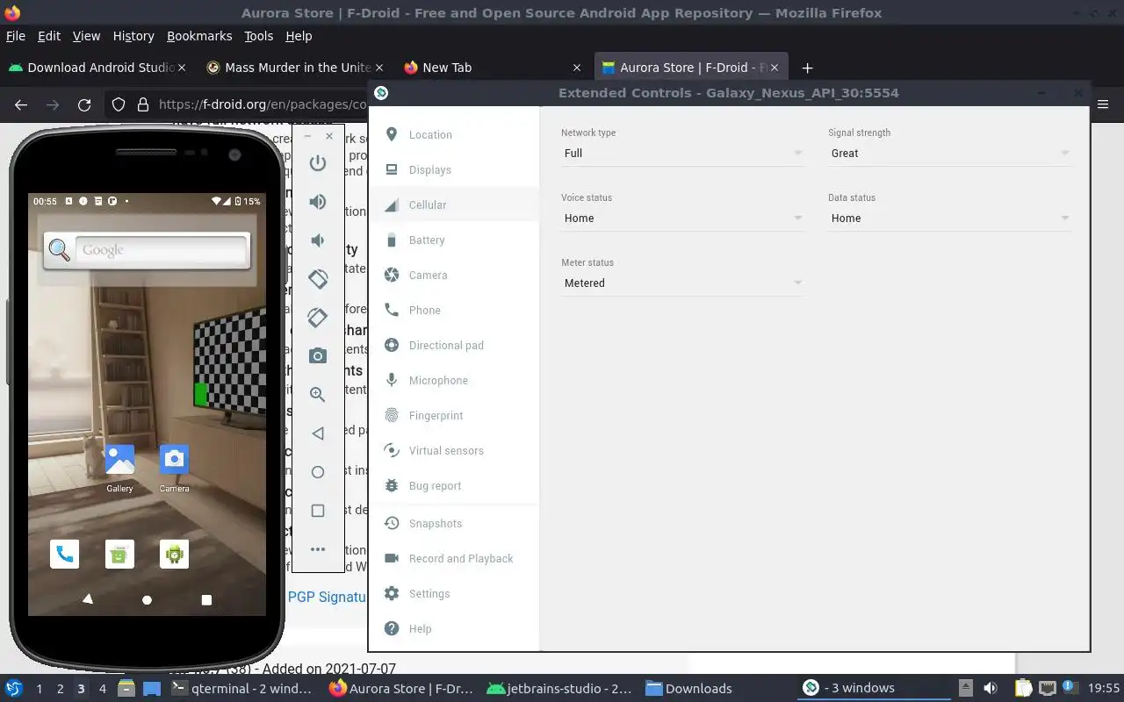The width and height of the screenshot is (1124, 702).
Task: Select Microphone in Extended Controls sidebar
Action: [454, 380]
